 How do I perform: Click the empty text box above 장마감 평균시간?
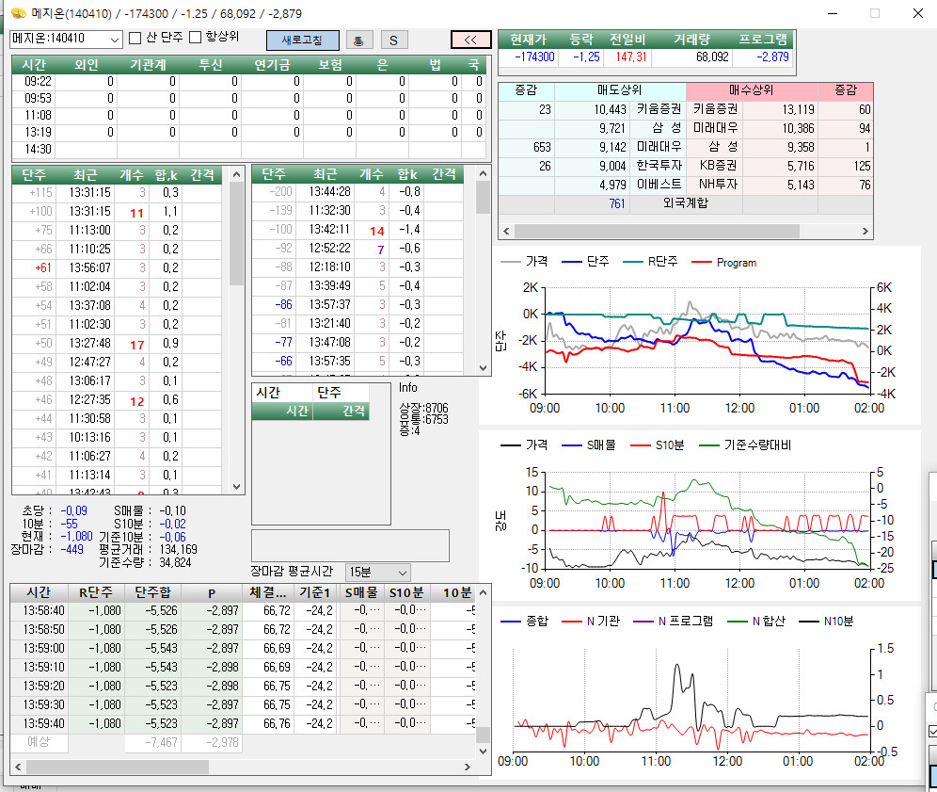(350, 545)
